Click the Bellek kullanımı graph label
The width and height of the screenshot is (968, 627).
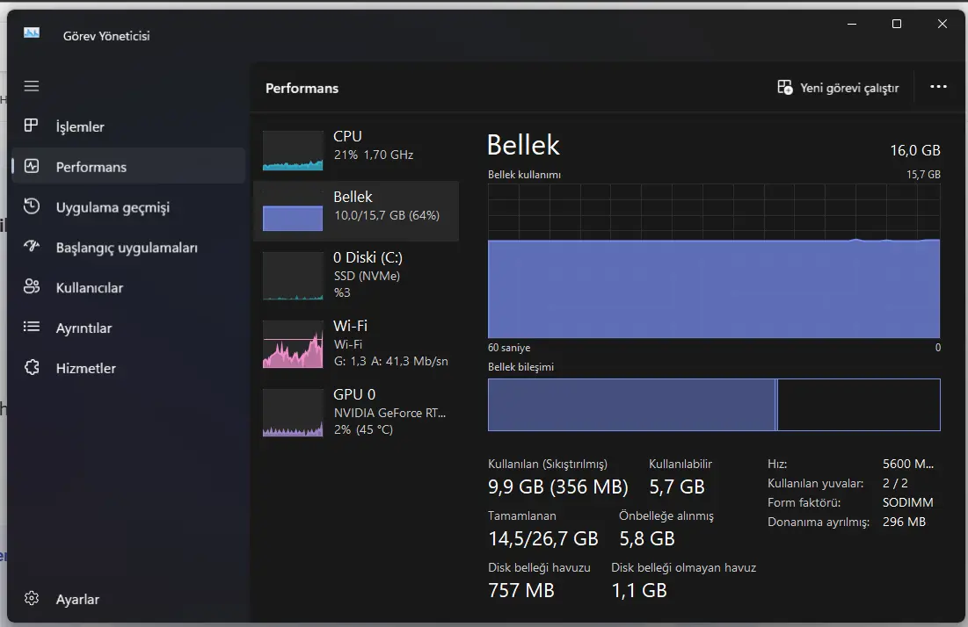click(524, 175)
